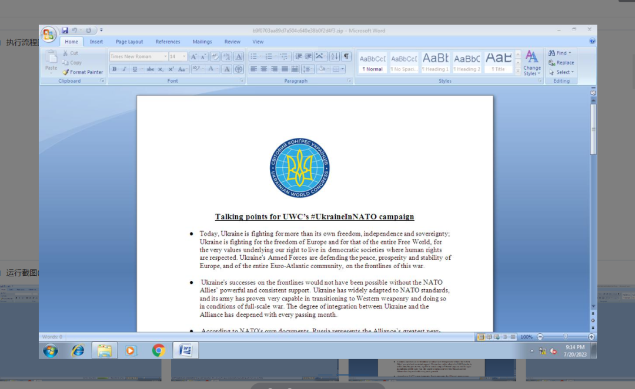Open Word Help question mark icon
The image size is (635, 389).
592,41
